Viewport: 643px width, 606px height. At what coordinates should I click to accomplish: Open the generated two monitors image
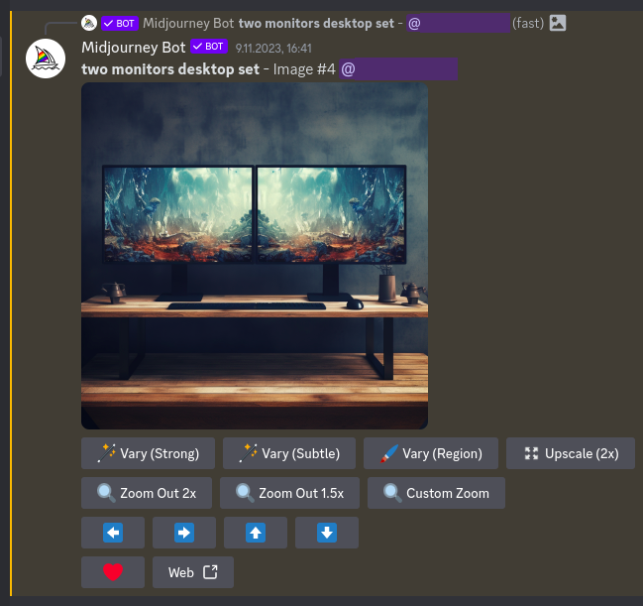pyautogui.click(x=255, y=256)
